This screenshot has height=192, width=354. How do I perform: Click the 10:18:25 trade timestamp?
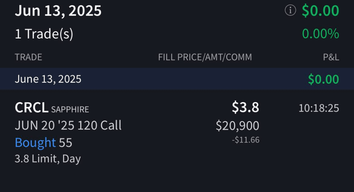point(319,108)
